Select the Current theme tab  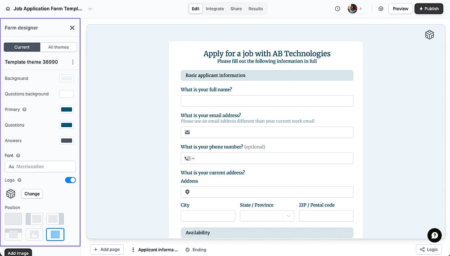pyautogui.click(x=22, y=47)
